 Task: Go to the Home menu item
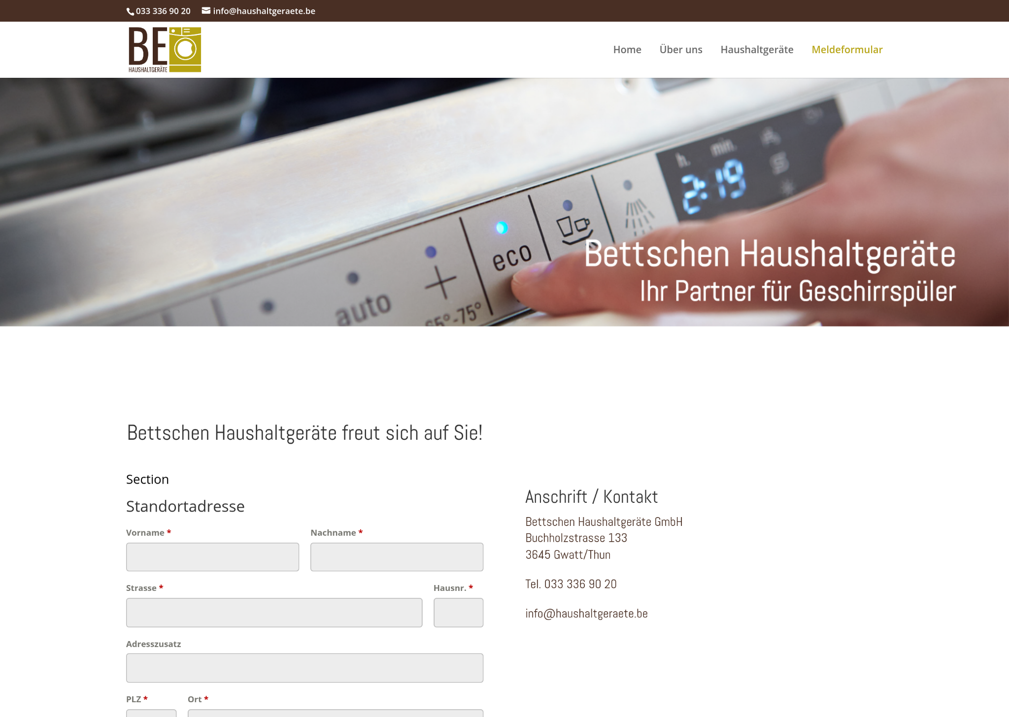[x=627, y=50]
